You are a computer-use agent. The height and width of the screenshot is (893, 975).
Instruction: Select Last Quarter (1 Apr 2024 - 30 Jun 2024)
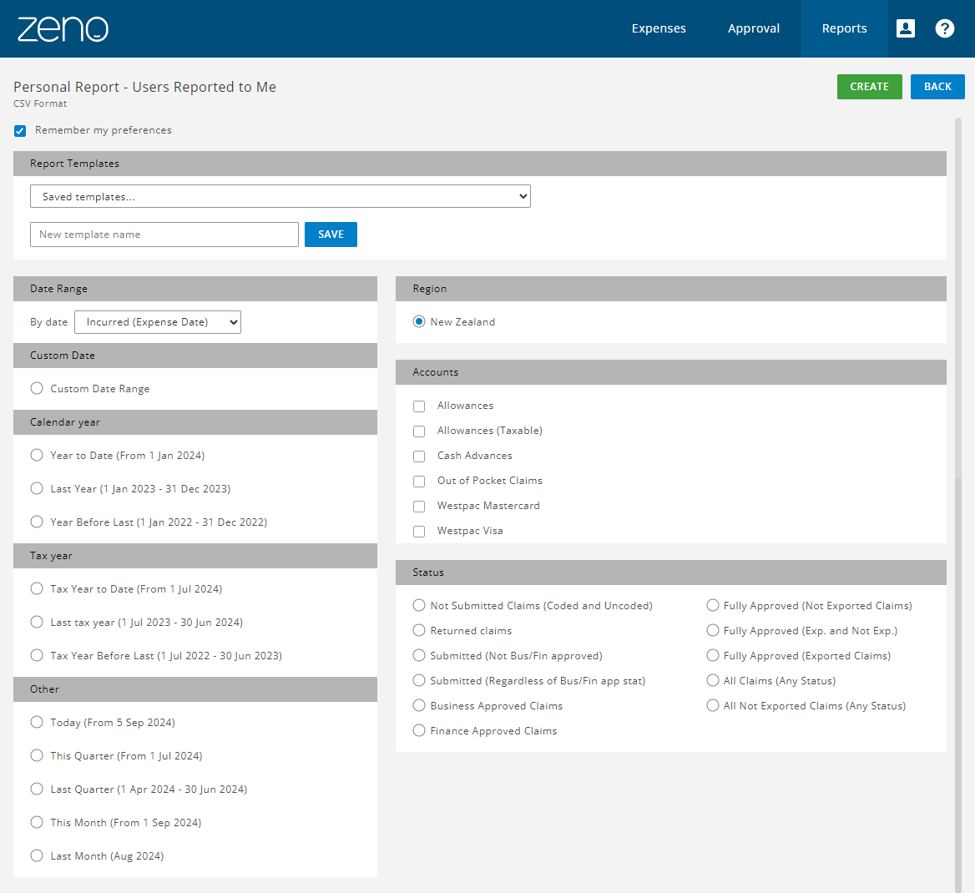[37, 789]
